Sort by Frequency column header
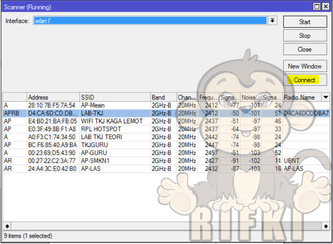 pyautogui.click(x=208, y=97)
